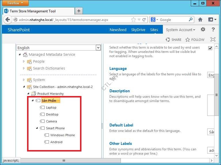Bookmark this page with the star icon
221x165 pixels.
coord(133,20)
